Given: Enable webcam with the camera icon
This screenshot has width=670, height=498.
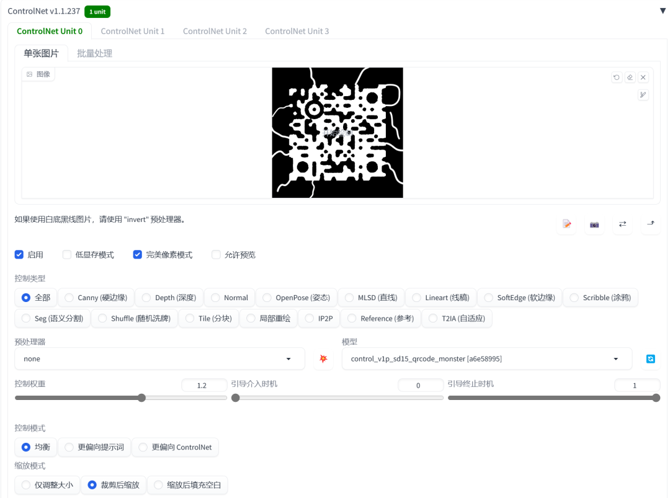Looking at the screenshot, I should click(594, 224).
